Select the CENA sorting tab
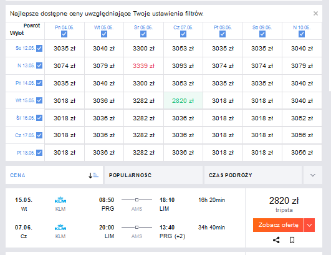331x255 pixels. point(54,175)
